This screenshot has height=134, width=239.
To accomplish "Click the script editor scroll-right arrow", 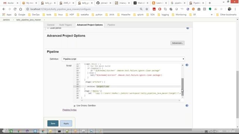I will tap(179, 100).
